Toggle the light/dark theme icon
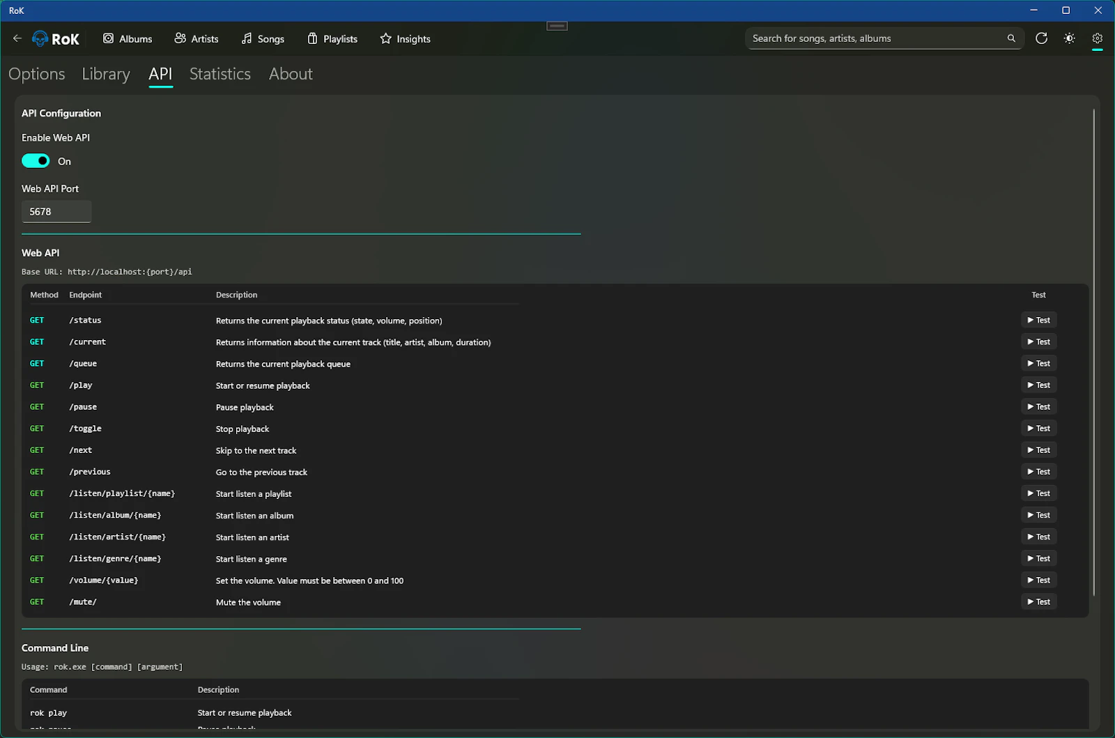This screenshot has width=1115, height=738. pyautogui.click(x=1069, y=38)
